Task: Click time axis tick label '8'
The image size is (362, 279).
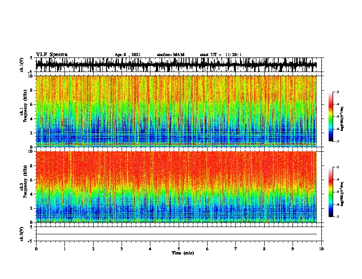Action: [x=264, y=249]
